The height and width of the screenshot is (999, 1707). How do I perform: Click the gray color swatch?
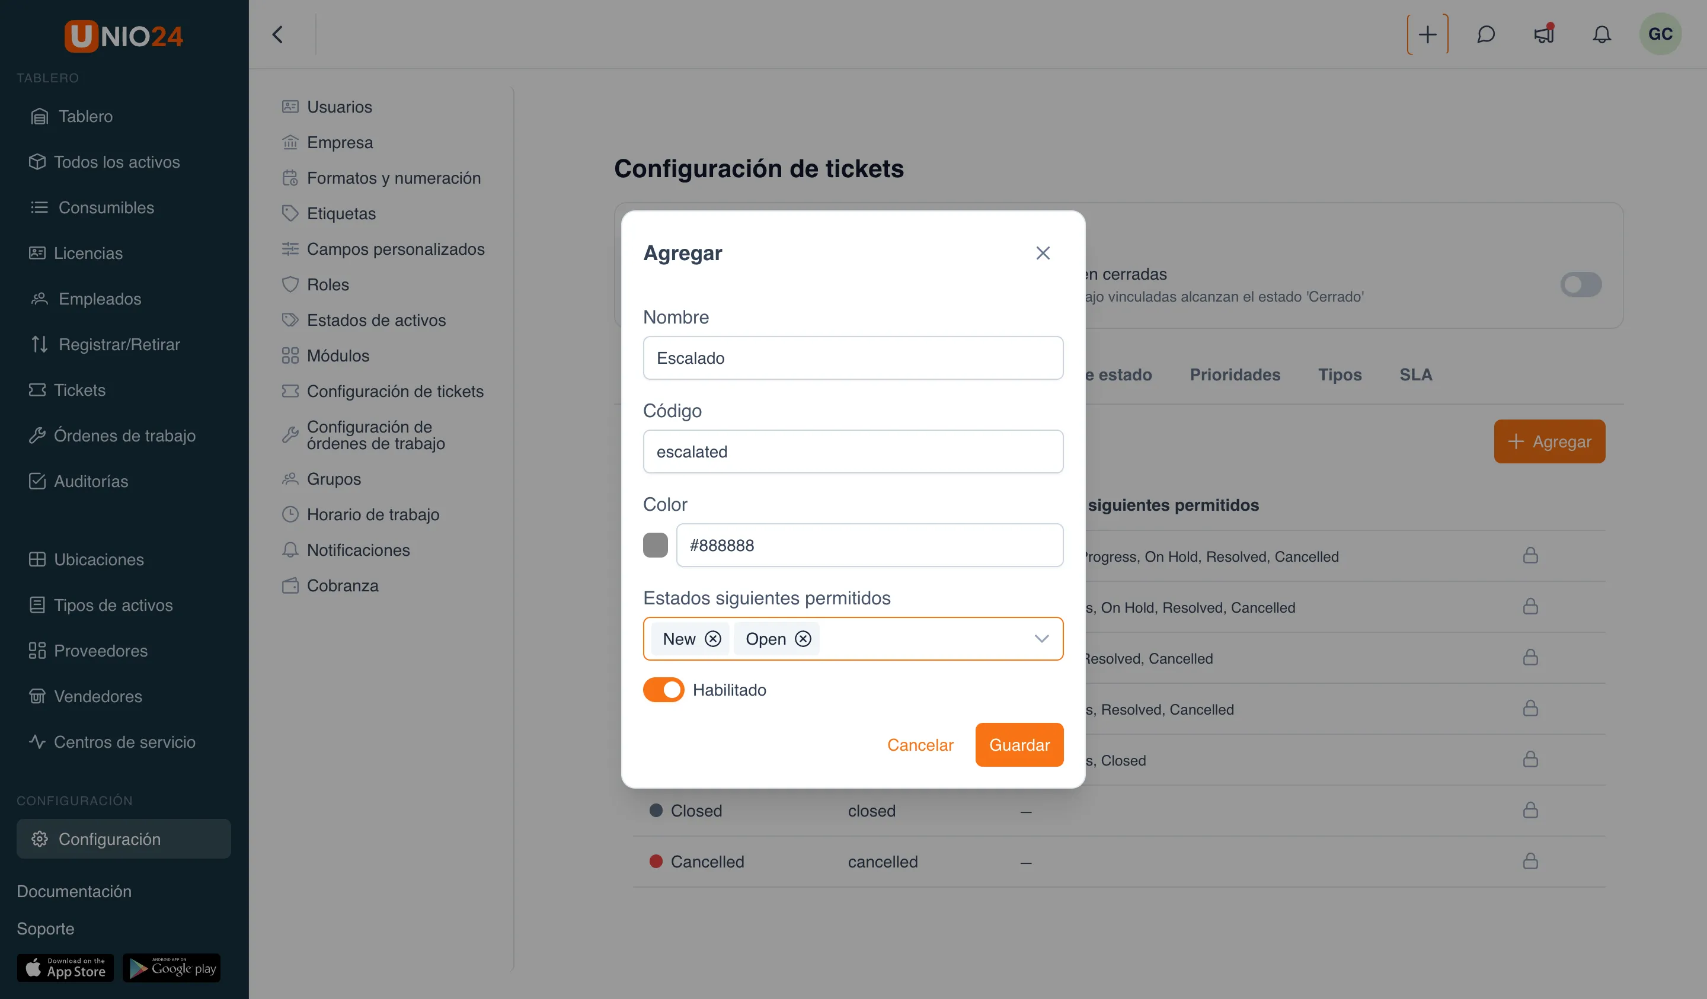point(655,545)
